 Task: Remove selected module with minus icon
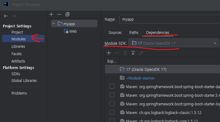pyautogui.click(x=59, y=14)
